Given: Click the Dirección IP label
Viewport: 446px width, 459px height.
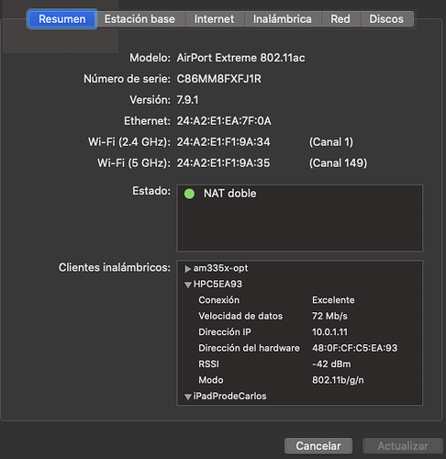Looking at the screenshot, I should click(225, 332).
